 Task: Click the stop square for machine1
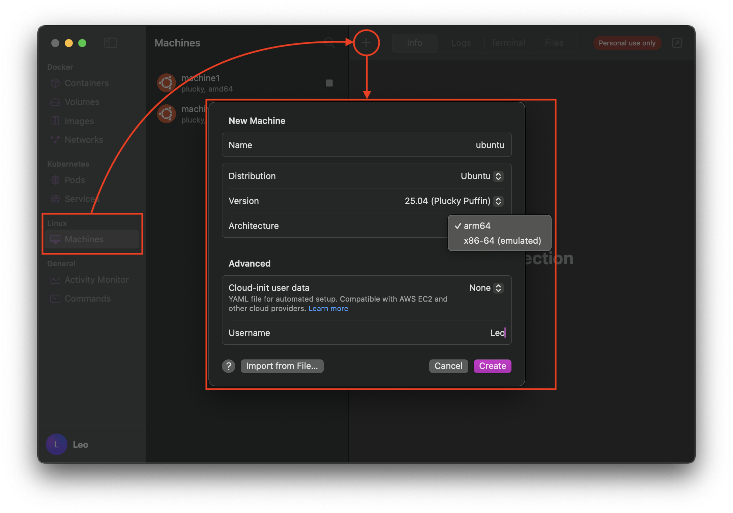click(x=329, y=83)
